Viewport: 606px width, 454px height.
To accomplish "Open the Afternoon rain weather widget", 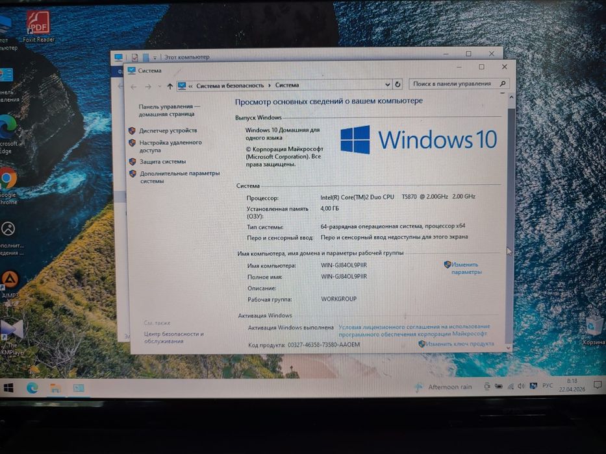I will pos(443,387).
